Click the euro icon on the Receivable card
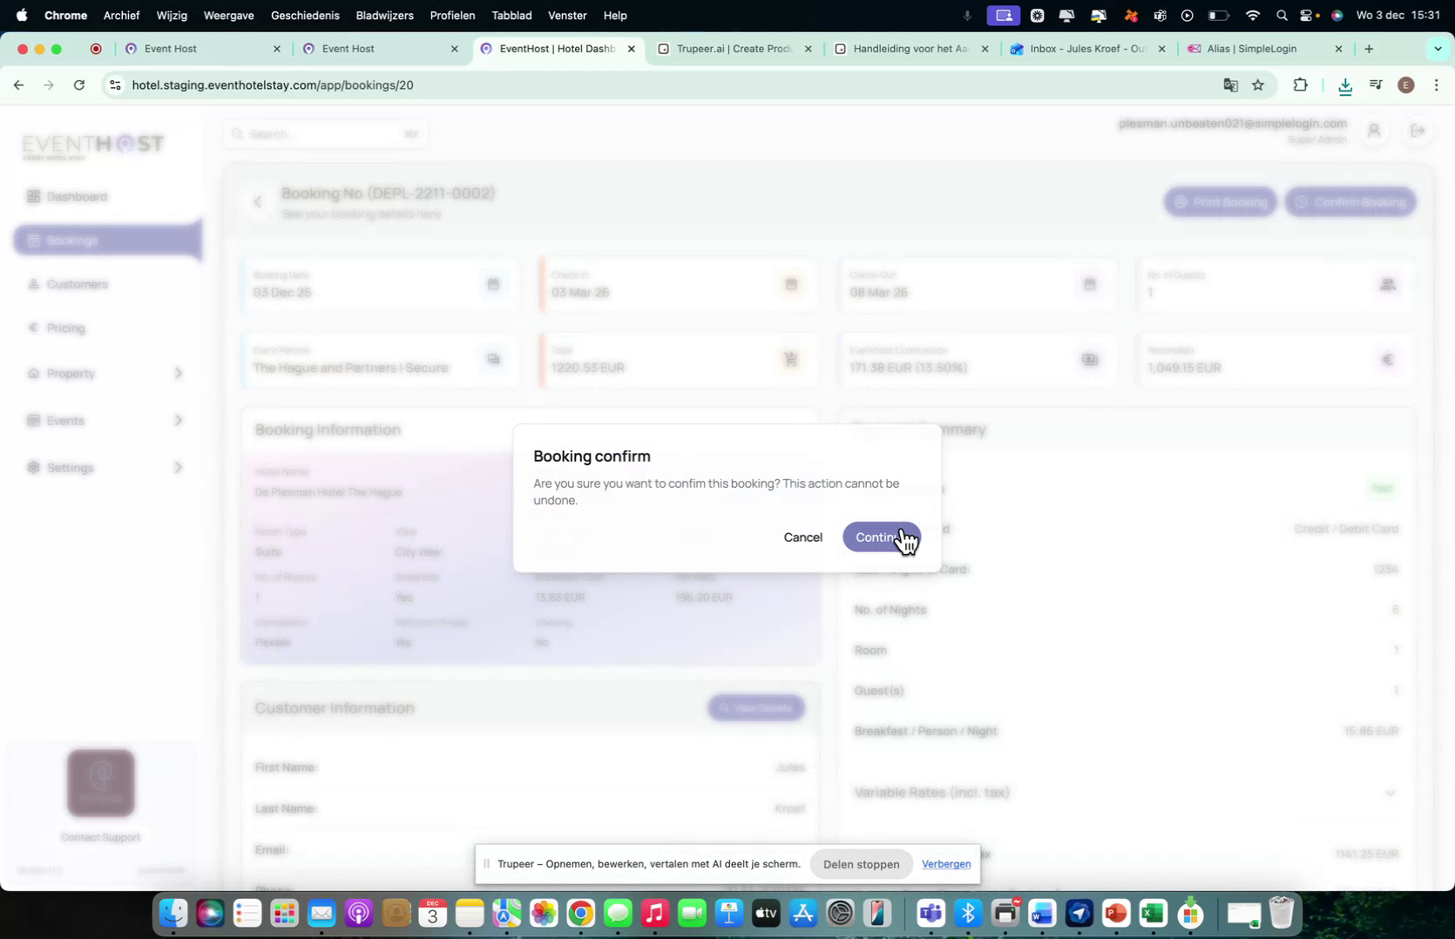Screen dimensions: 1455x939 coord(1387,358)
